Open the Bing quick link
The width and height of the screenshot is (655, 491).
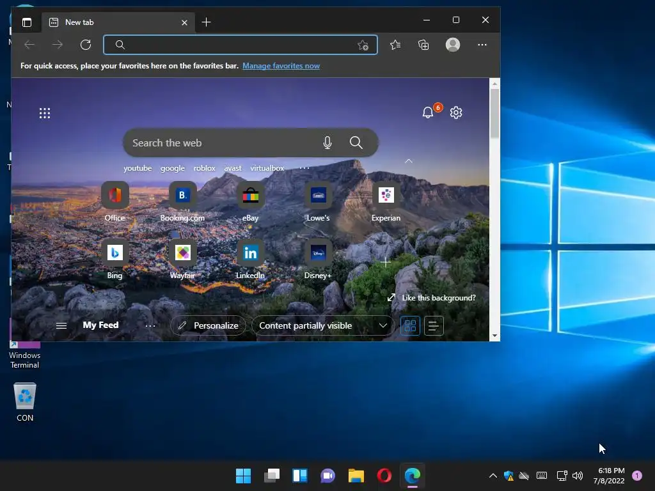click(x=115, y=260)
